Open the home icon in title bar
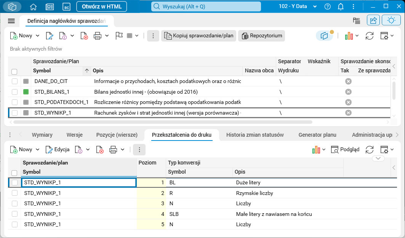The height and width of the screenshot is (238, 405). (33, 7)
